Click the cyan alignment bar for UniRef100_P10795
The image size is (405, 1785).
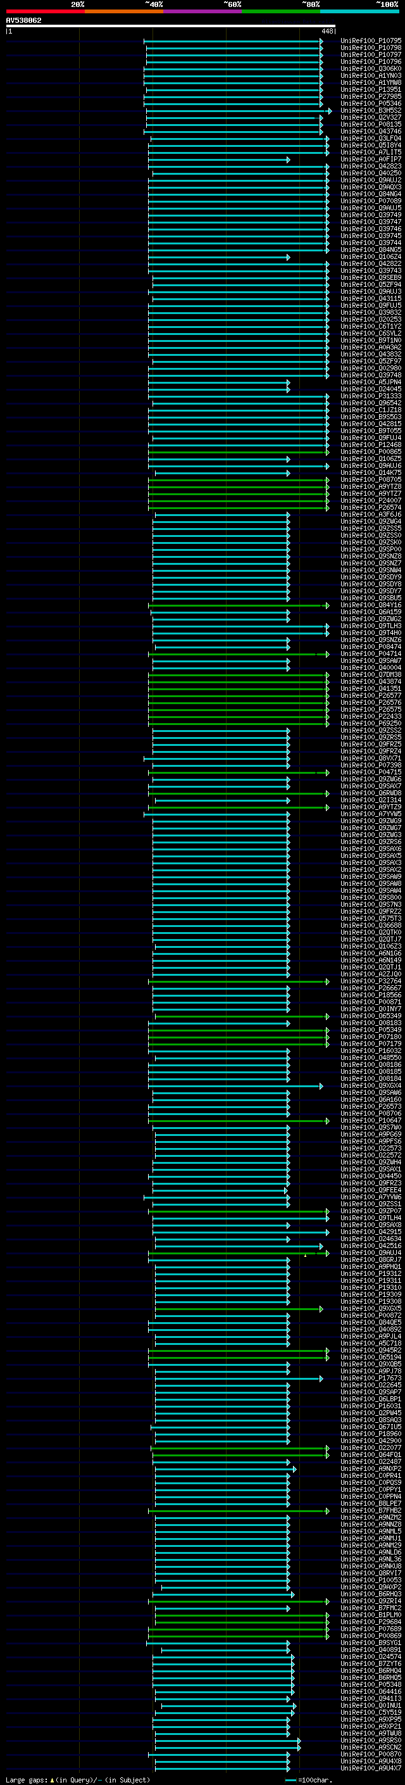click(234, 41)
